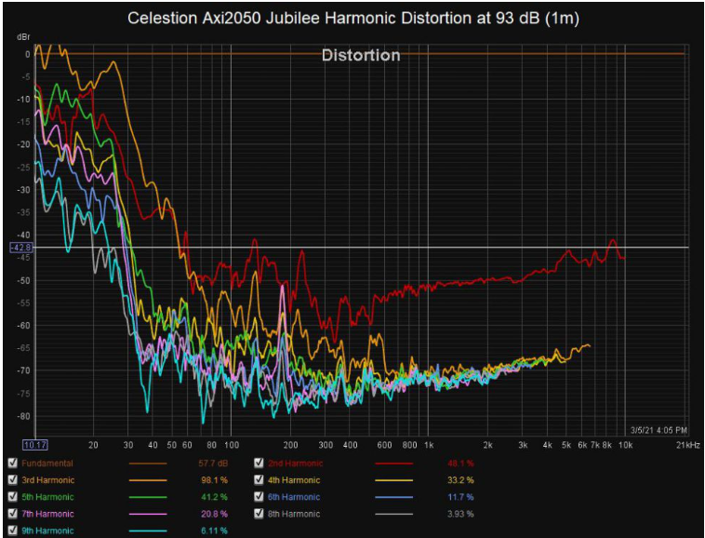The width and height of the screenshot is (705, 538).
Task: Click the Fundamental legend label
Action: [x=47, y=464]
